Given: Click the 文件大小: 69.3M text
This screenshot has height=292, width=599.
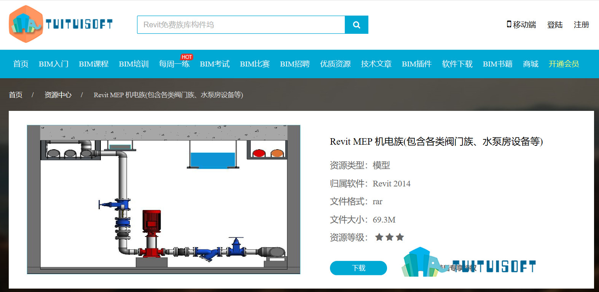Looking at the screenshot, I should click(363, 219).
